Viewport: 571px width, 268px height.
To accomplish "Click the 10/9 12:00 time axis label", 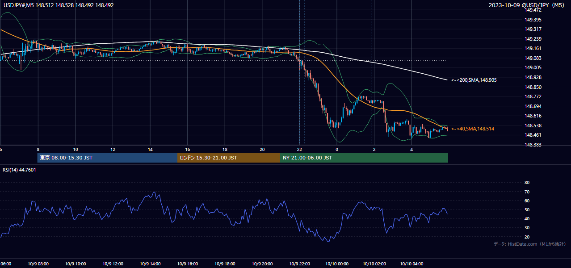I will 113,264.
